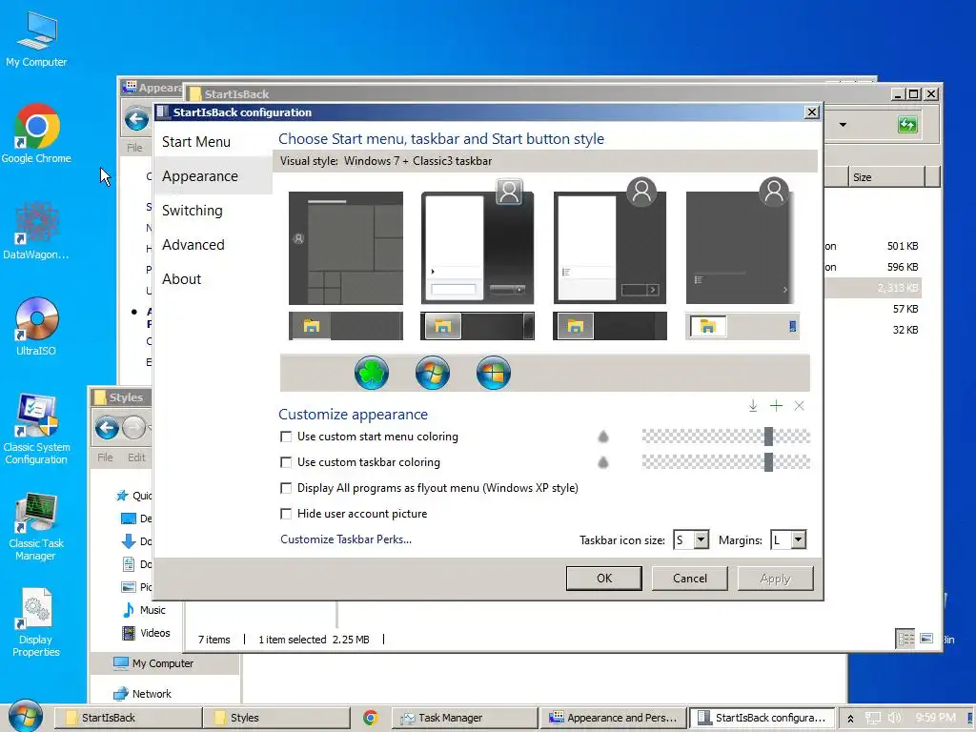The image size is (976, 732).
Task: Click the volume icon in system tray
Action: tap(894, 718)
